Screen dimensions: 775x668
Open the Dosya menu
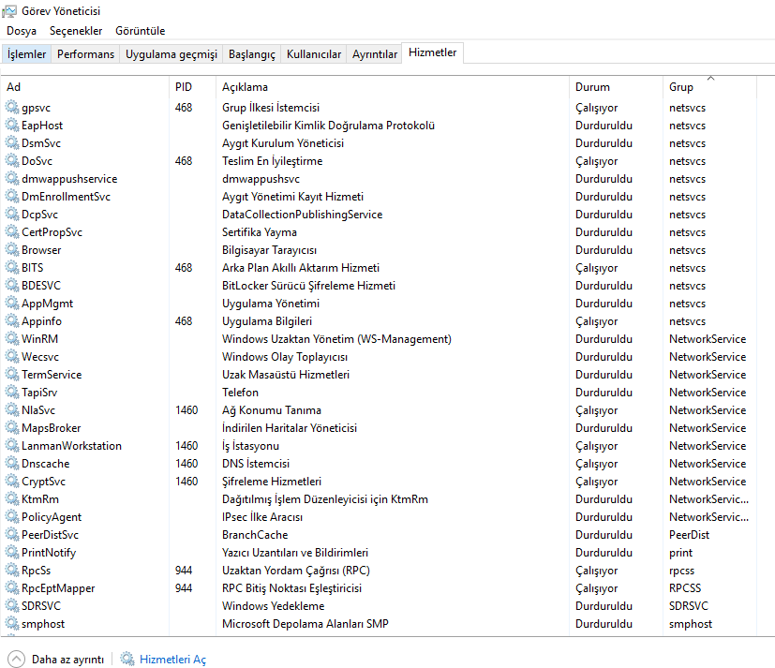tap(22, 31)
